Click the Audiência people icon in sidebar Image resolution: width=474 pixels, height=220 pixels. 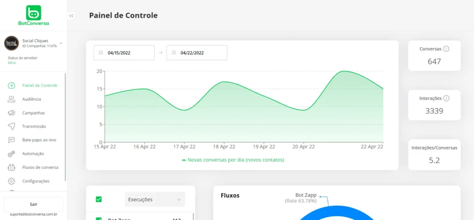[x=12, y=99]
